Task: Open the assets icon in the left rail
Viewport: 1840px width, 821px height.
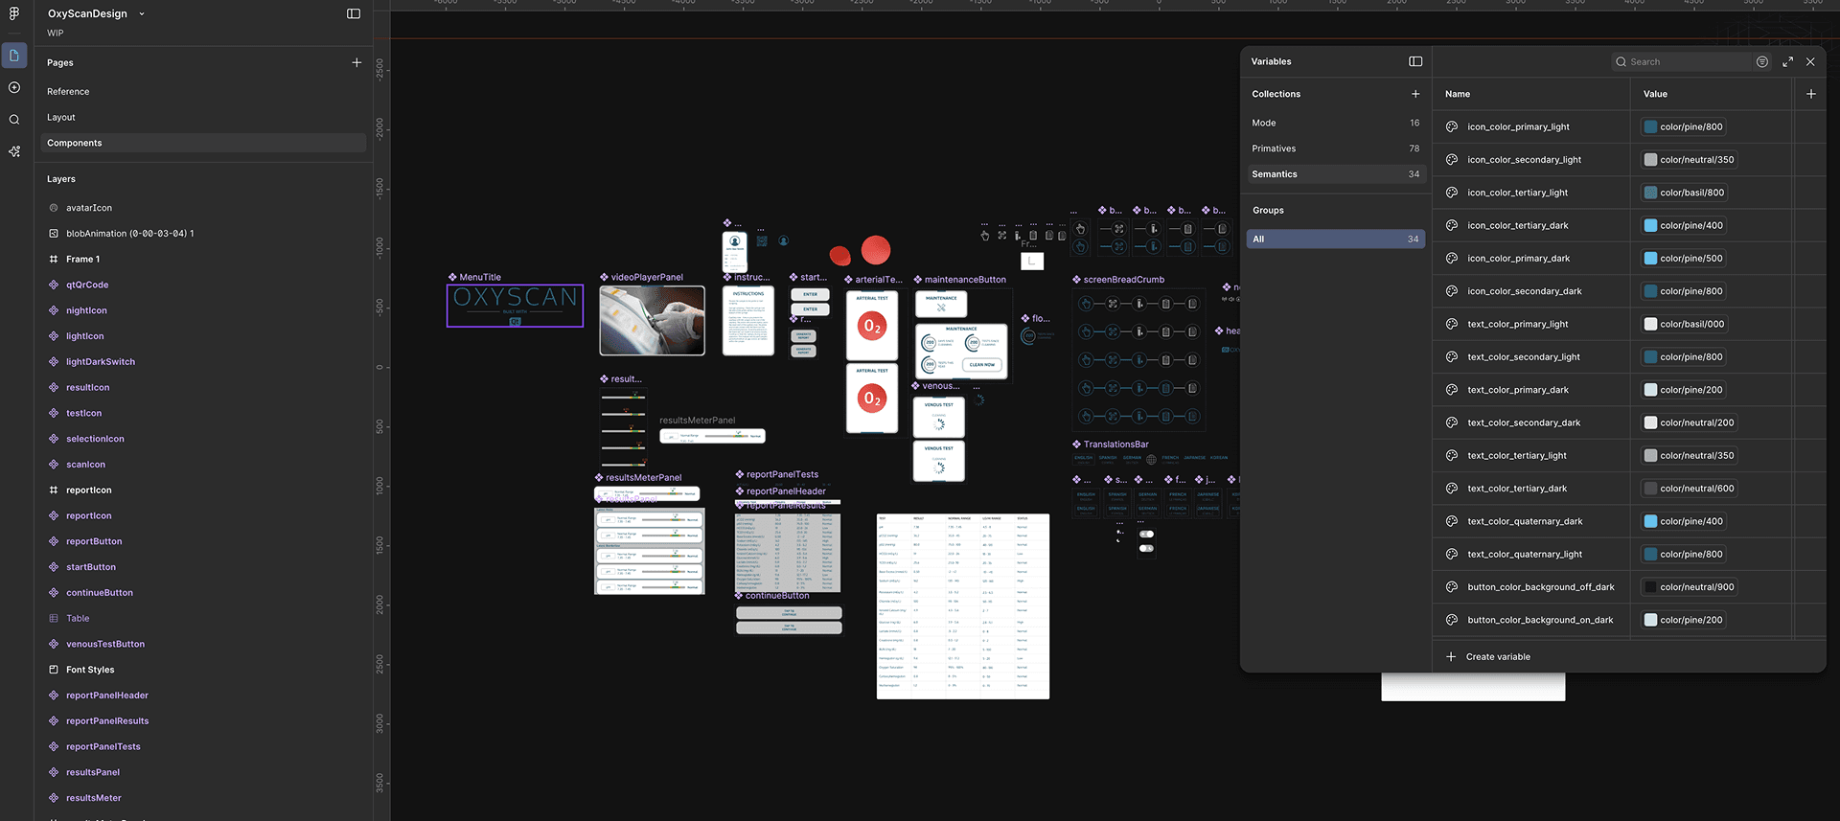Action: point(14,87)
